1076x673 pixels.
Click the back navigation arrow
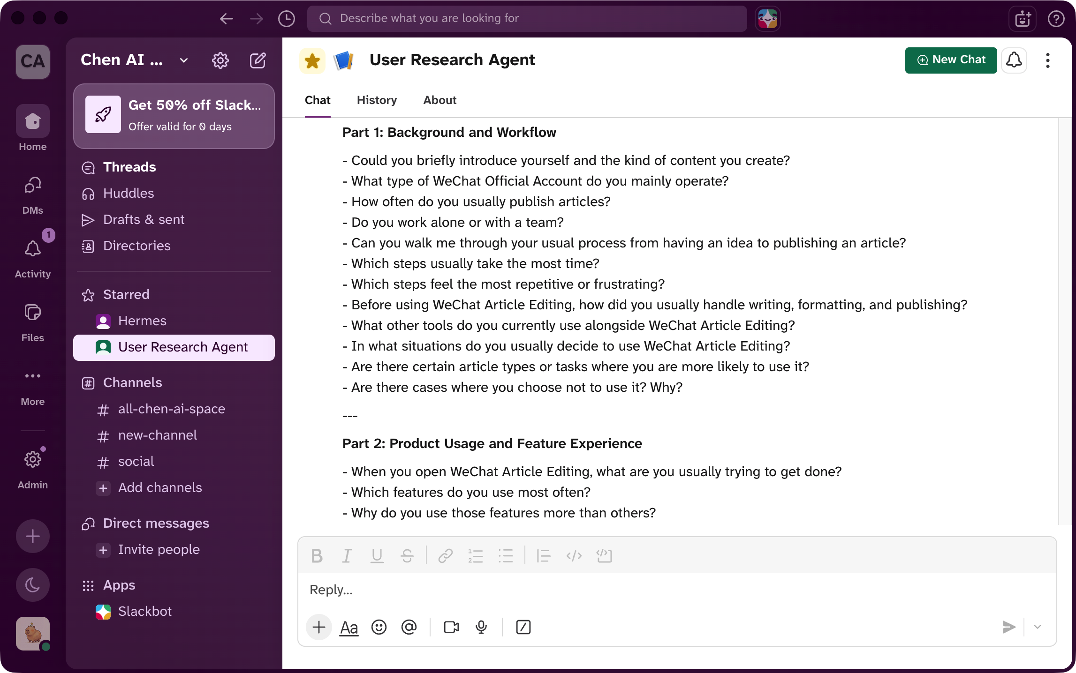click(227, 19)
